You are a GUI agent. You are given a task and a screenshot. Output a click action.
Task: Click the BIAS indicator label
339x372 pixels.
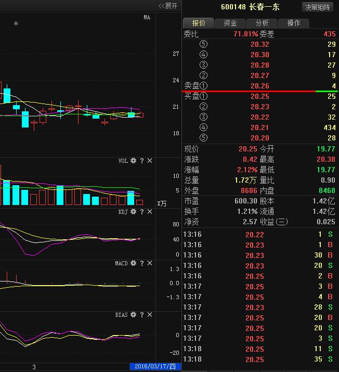[x=121, y=315]
